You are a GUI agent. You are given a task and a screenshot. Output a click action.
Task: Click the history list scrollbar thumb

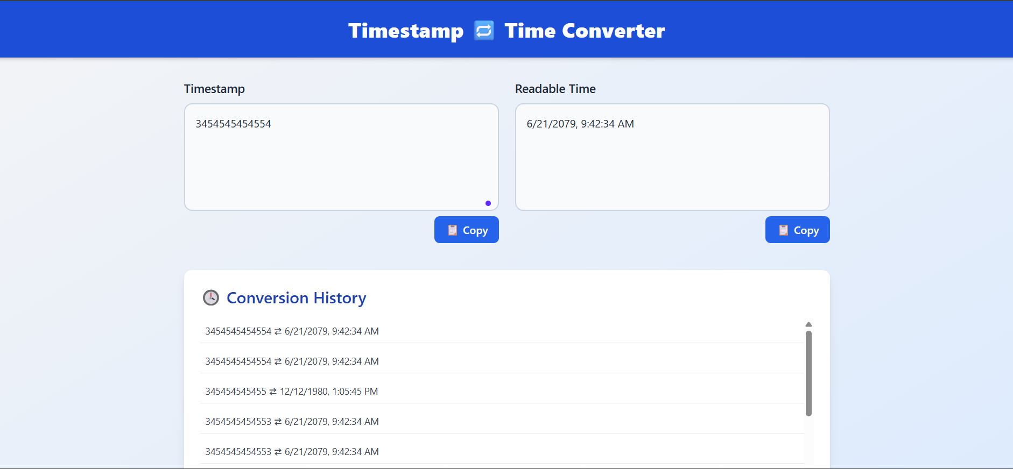808,373
